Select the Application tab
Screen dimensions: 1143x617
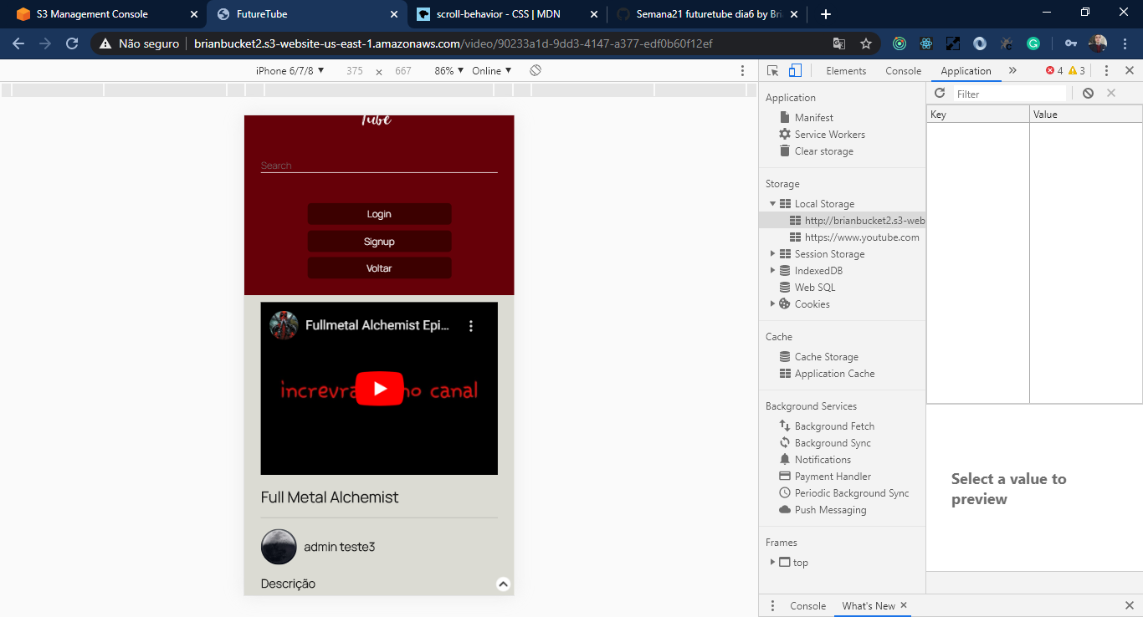click(966, 71)
